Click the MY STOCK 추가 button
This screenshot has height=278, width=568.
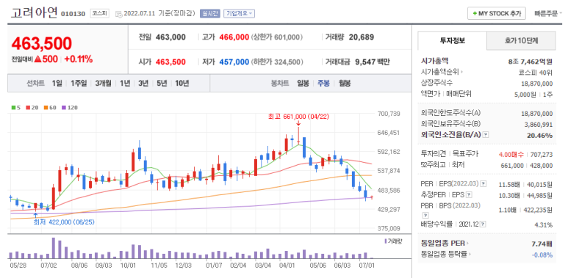tap(496, 14)
